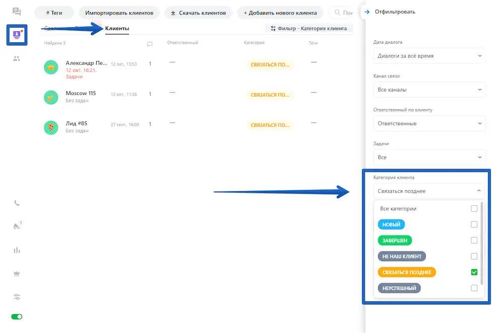Uncheck the Связаться позднее checkbox
The image size is (493, 333).
tap(474, 272)
